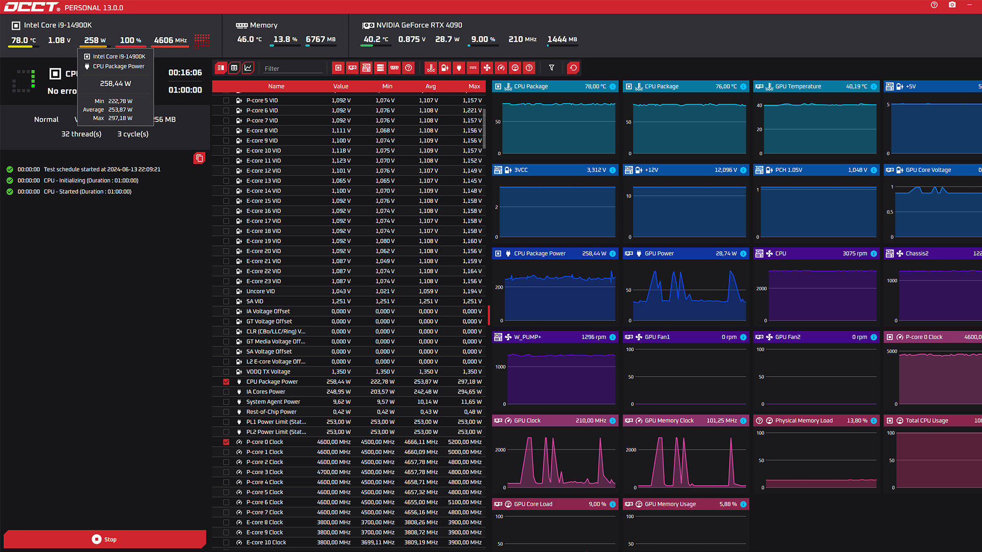Copy the test log with red icon

(199, 158)
